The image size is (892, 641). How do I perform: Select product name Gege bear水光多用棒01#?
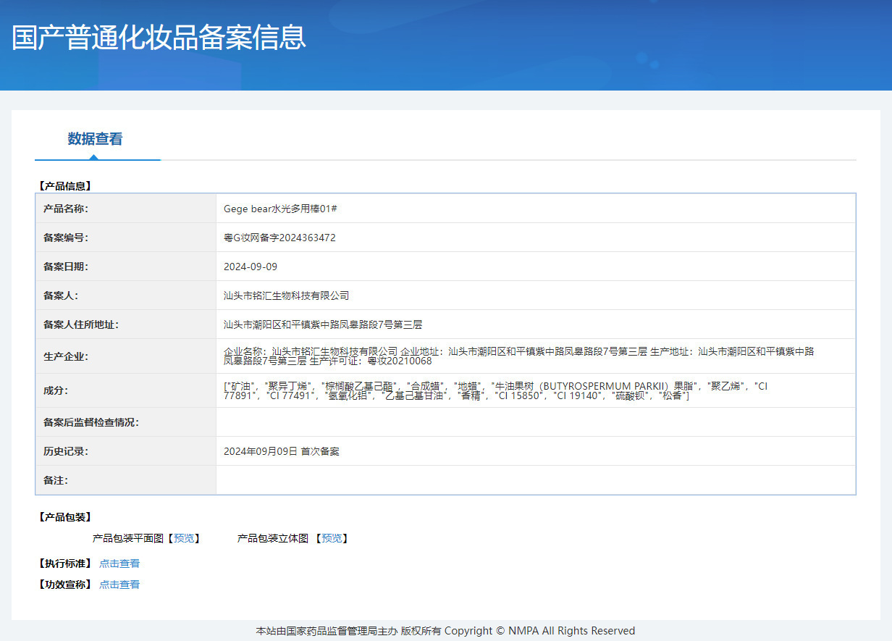point(281,209)
